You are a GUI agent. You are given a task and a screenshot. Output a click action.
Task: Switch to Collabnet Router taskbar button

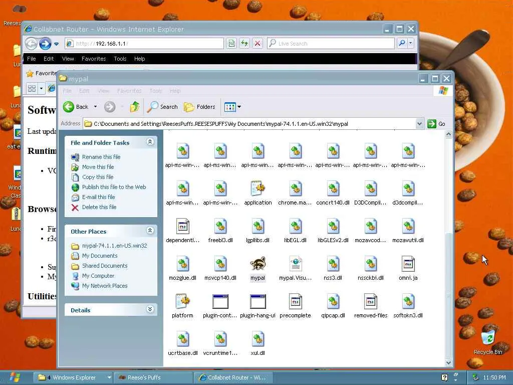[x=233, y=377]
